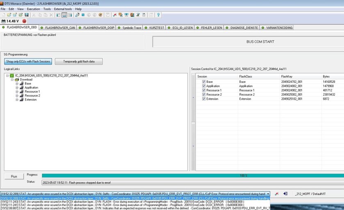Click the New document toolbar icon

tap(3, 15)
